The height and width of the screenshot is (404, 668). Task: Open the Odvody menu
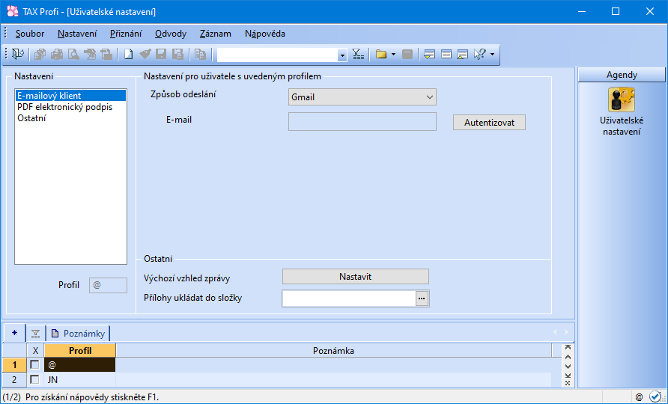tap(171, 34)
